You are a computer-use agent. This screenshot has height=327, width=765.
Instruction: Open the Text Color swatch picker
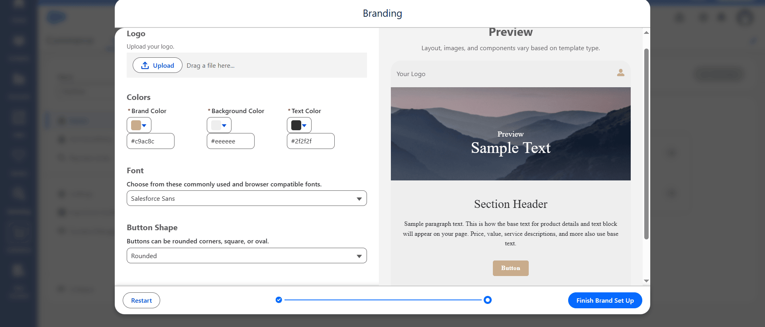(x=299, y=125)
